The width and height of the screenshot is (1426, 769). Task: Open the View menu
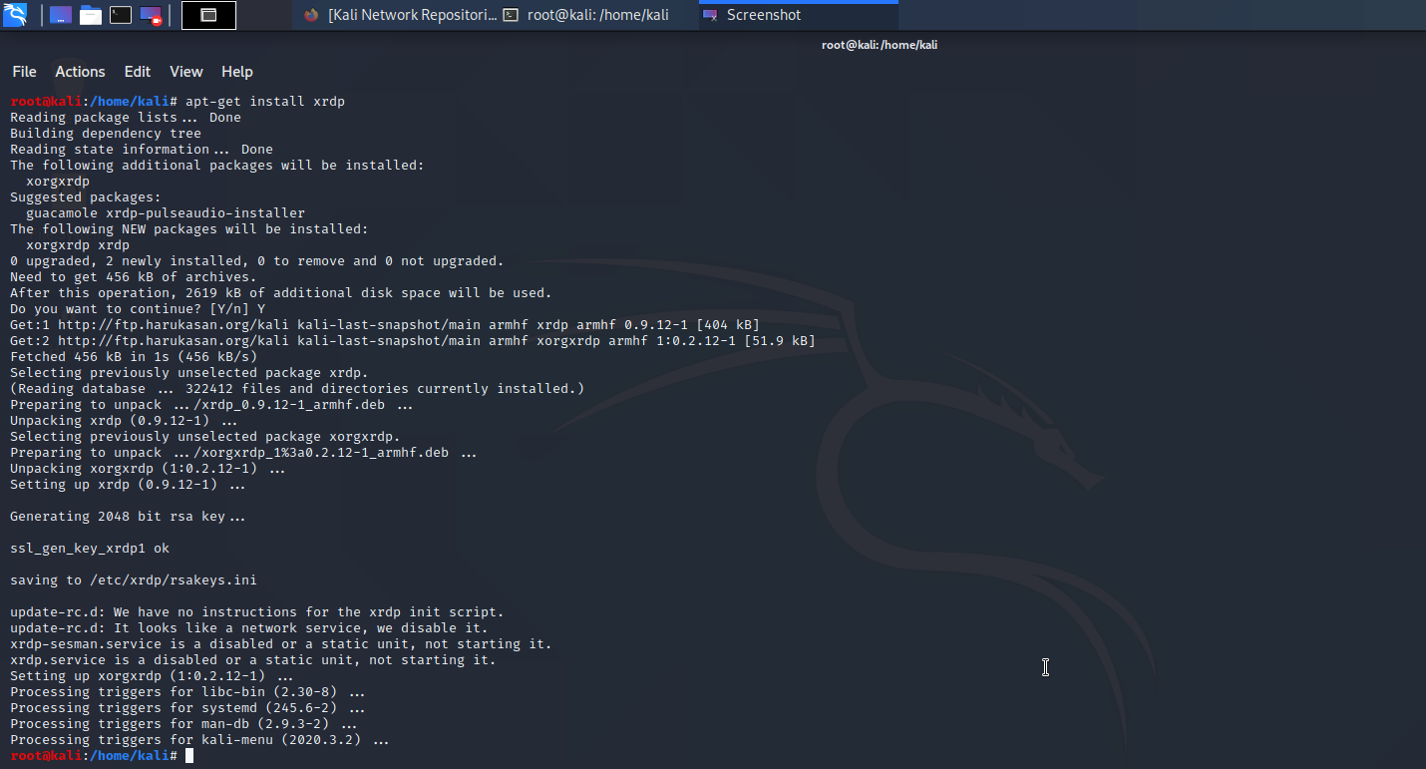click(186, 72)
